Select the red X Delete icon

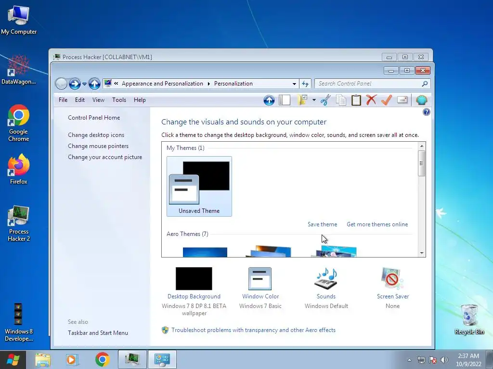click(371, 100)
